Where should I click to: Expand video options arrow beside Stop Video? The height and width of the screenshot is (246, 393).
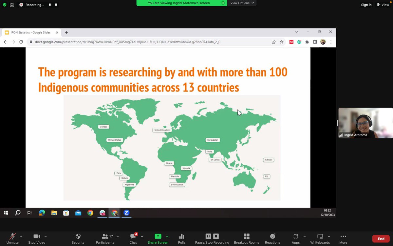pos(46,236)
